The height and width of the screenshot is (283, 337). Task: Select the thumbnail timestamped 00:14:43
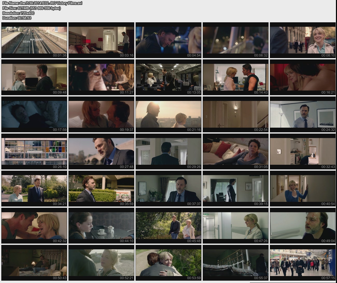[236, 77]
